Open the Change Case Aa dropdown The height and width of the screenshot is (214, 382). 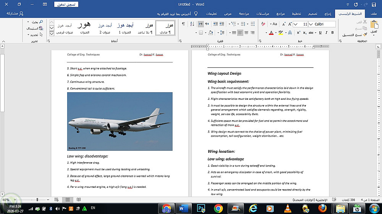pos(274,24)
